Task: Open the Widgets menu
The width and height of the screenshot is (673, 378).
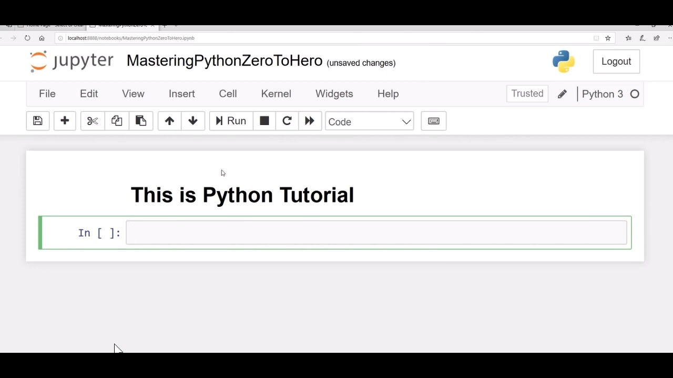Action: tap(334, 93)
